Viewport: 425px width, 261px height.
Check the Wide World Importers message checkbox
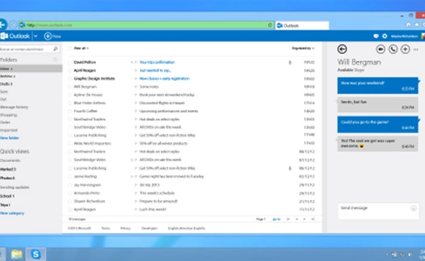click(x=70, y=143)
